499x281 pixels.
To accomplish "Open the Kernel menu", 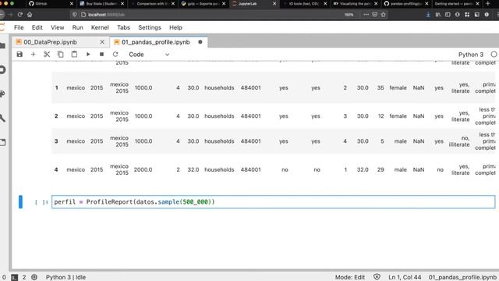I will 100,27.
